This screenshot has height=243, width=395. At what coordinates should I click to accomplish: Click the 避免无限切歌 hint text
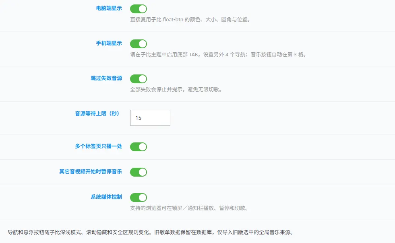[176, 90]
